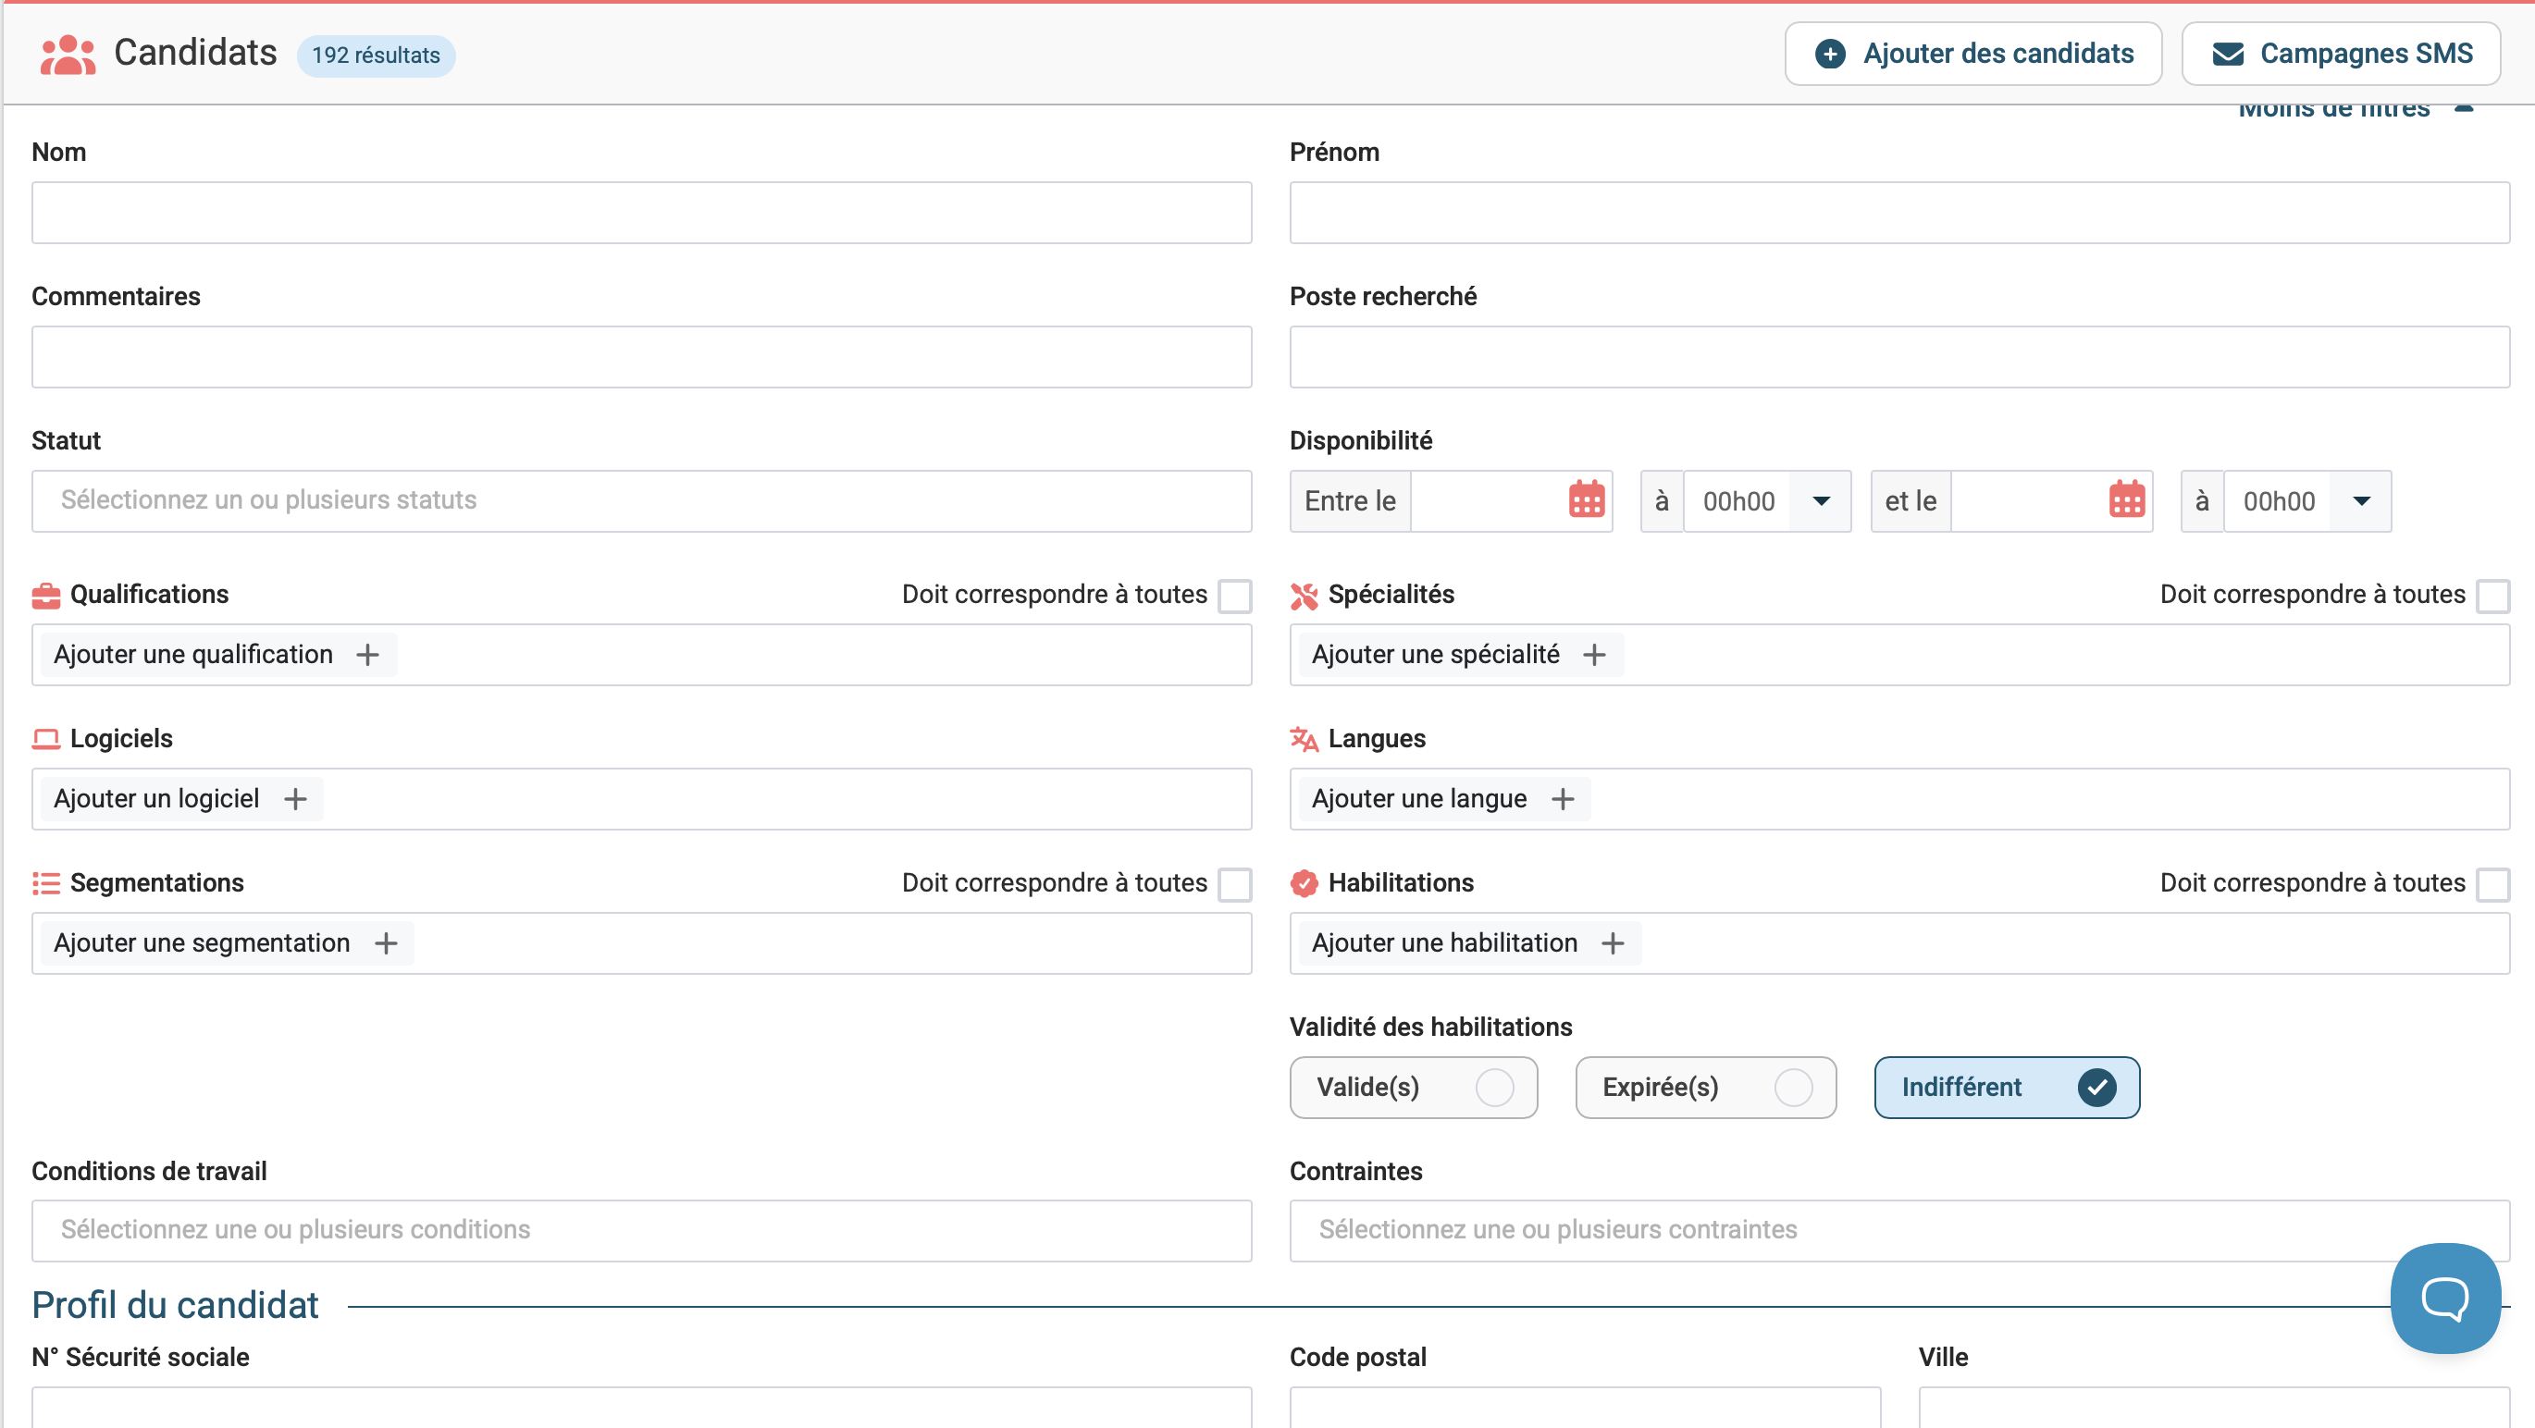The image size is (2535, 1428).
Task: Select the Expirée(s) radio option
Action: 1792,1088
